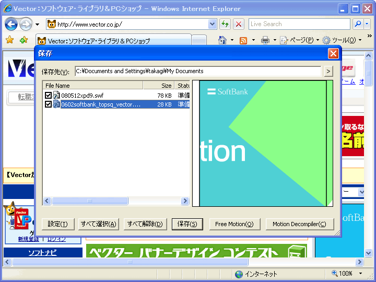The width and height of the screenshot is (376, 282).
Task: Click the すべて解除(D) deselect all button
Action: tap(145, 224)
